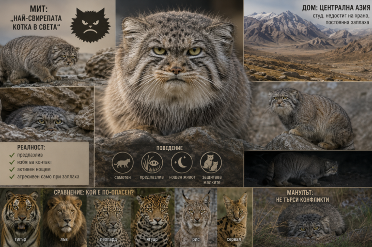The width and height of the screenshot is (372, 247).
Task: Click the 'защитава малките' caption
Action: coord(212,180)
